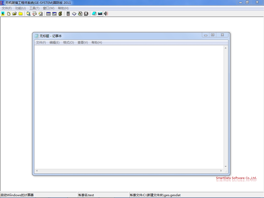Click the open folder toolbar icon
The width and height of the screenshot is (264, 198).
pyautogui.click(x=15, y=14)
